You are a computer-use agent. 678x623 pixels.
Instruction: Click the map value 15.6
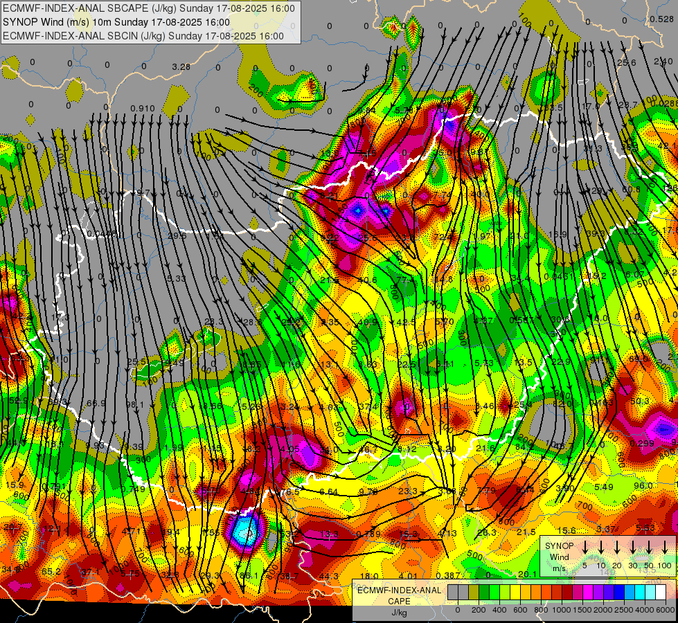(567, 530)
